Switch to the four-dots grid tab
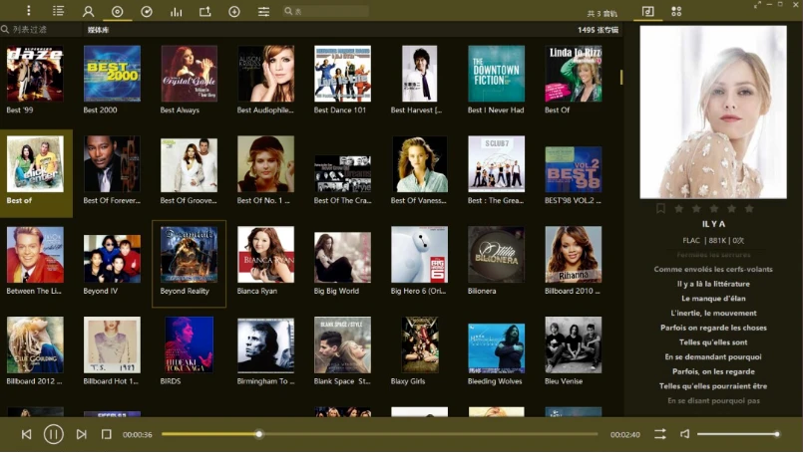Viewport: 803px width, 453px height. 676,11
